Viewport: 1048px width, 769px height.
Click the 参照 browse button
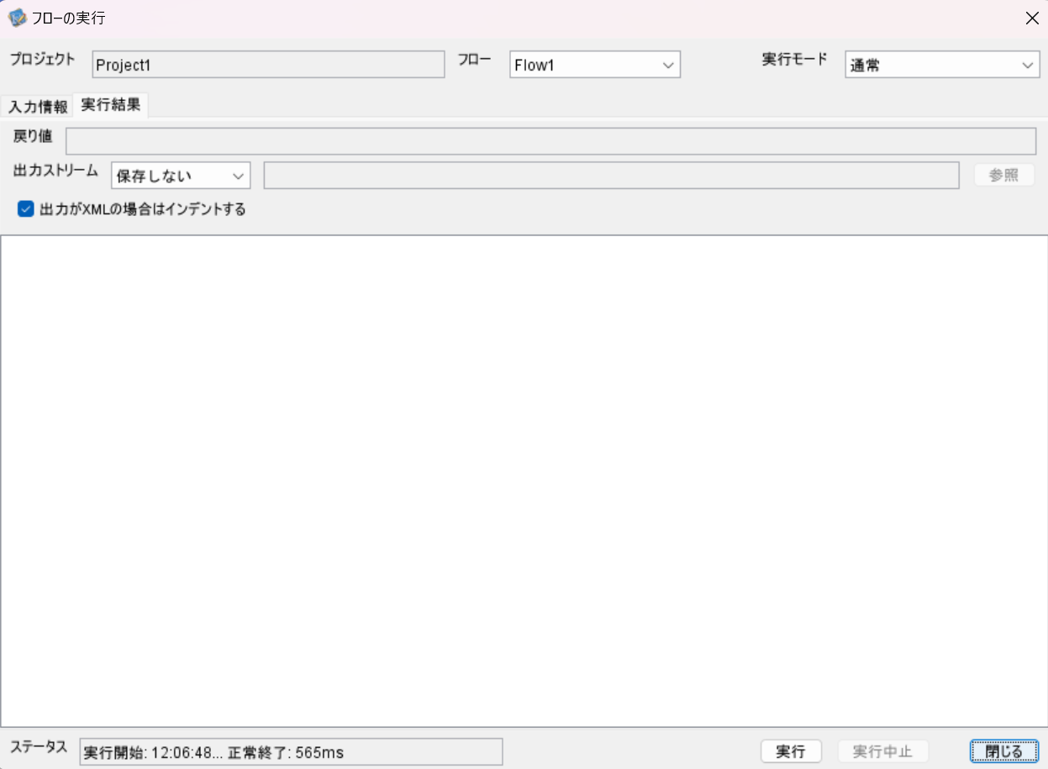(1003, 175)
